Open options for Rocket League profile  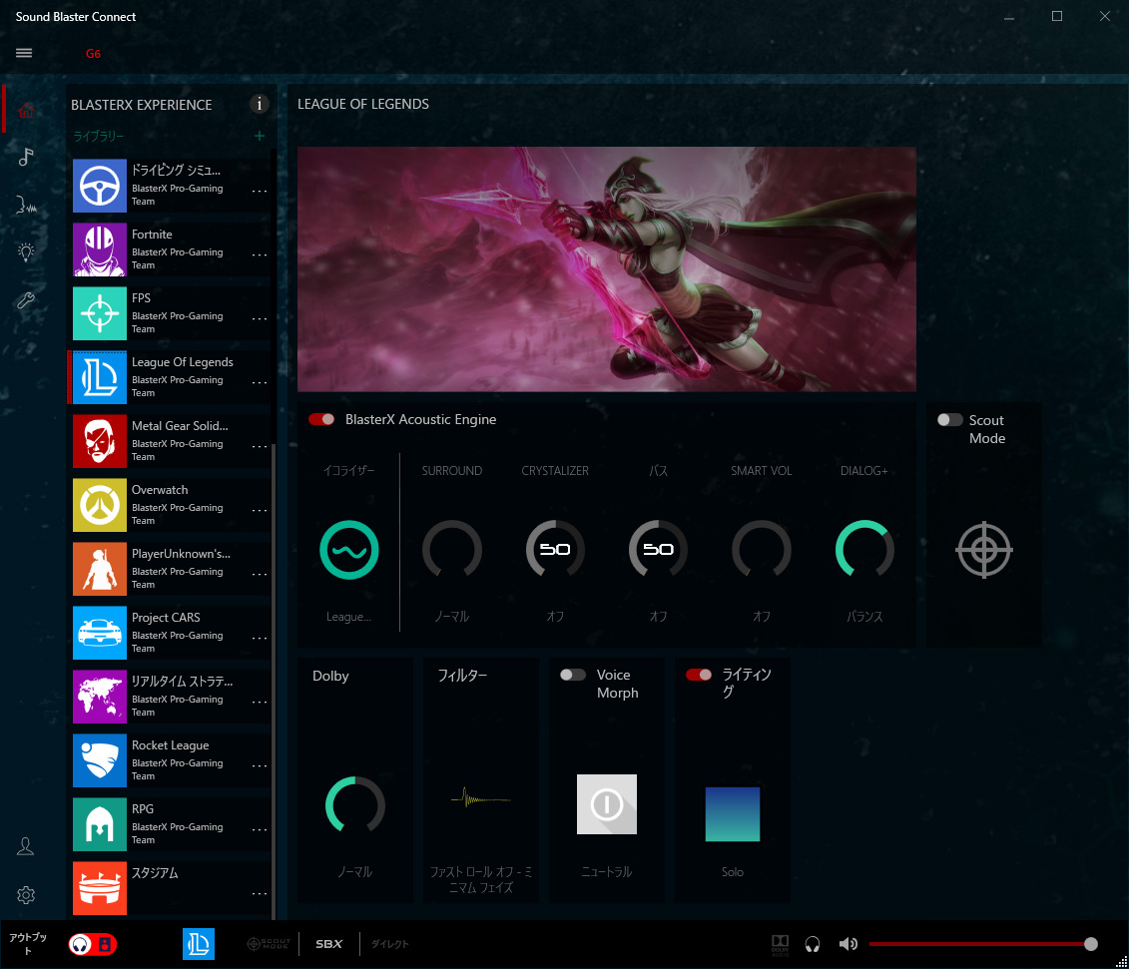tap(260, 765)
